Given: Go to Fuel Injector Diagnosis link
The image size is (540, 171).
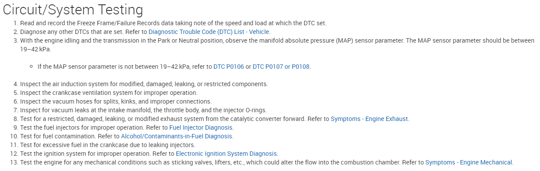Looking at the screenshot, I should 201,127.
